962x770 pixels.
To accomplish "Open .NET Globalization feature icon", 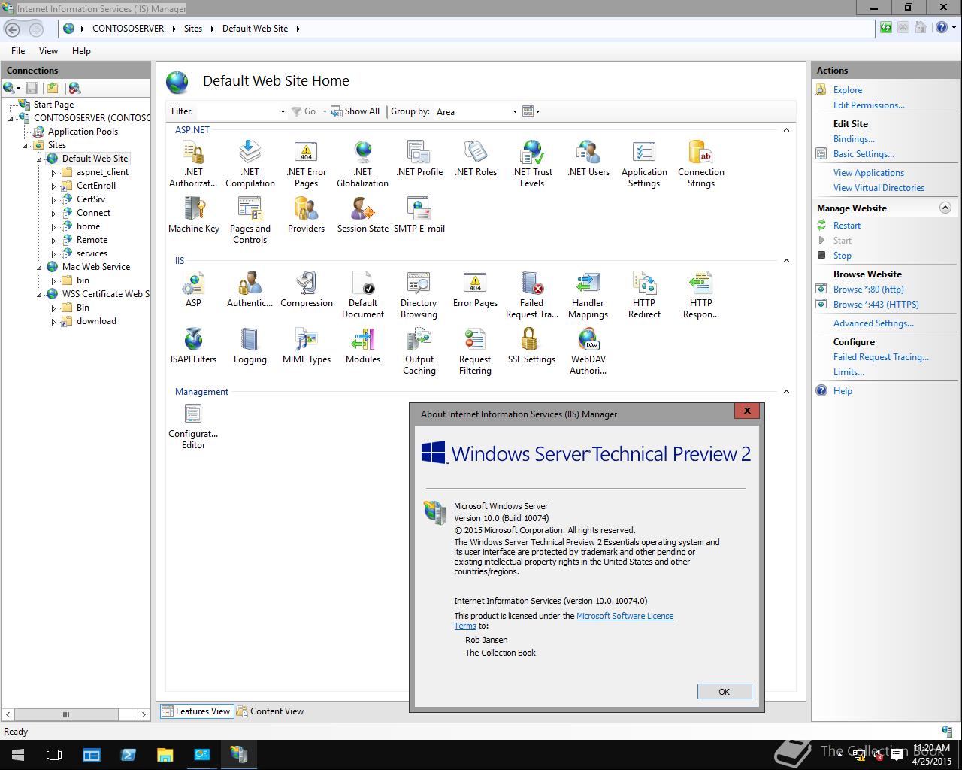I will click(x=362, y=164).
